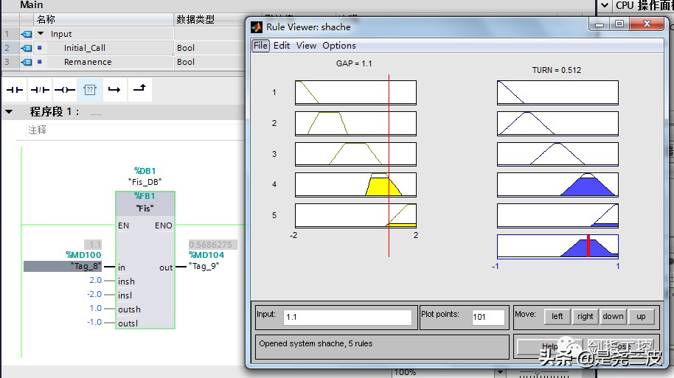Open zoom level dropdown beside 100%
Viewport: 674px width, 378px height.
click(x=499, y=372)
